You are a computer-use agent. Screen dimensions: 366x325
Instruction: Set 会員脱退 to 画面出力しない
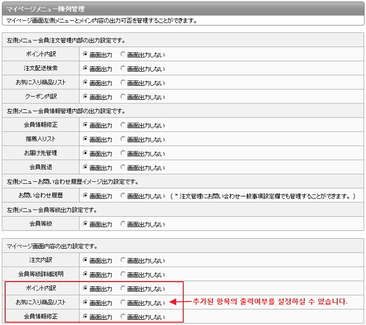coord(123,167)
